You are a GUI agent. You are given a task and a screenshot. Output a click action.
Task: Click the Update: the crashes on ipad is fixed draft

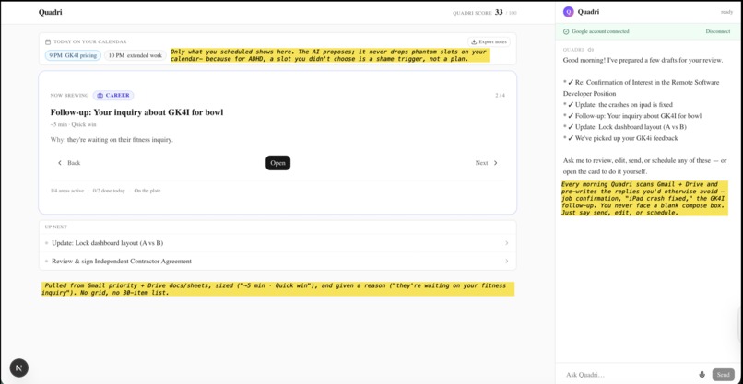(618, 105)
